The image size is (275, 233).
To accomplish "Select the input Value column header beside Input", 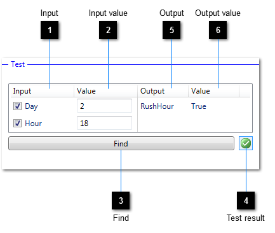I will [x=105, y=91].
